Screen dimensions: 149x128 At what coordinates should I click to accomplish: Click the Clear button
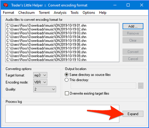(x=133, y=40)
